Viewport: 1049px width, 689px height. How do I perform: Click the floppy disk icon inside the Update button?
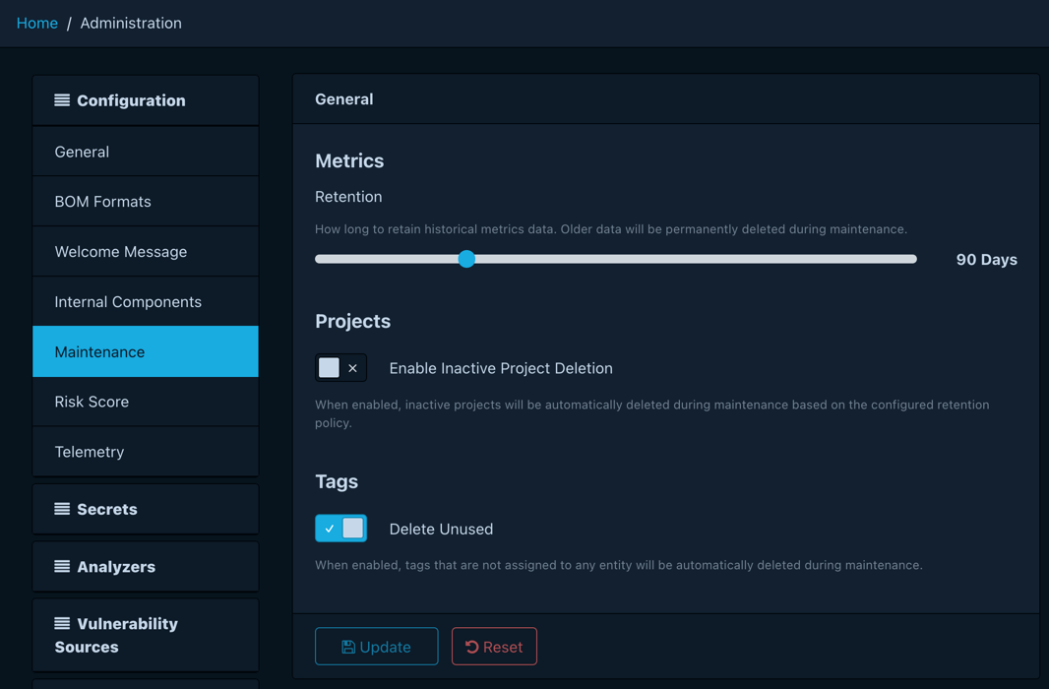(x=349, y=646)
